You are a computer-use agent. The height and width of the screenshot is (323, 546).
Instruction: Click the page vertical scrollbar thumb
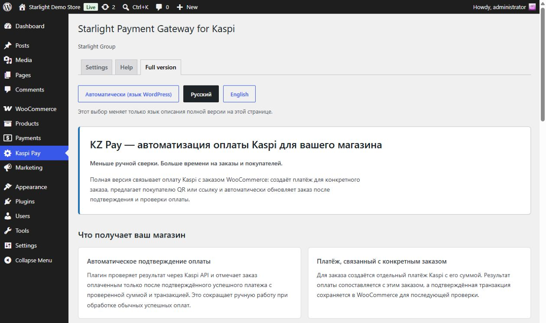click(x=543, y=65)
